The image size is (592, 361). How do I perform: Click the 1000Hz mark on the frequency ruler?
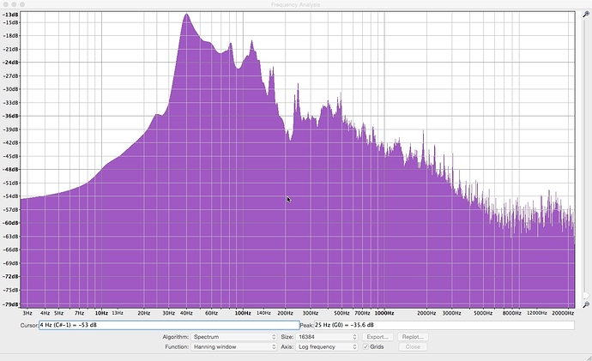tap(383, 314)
